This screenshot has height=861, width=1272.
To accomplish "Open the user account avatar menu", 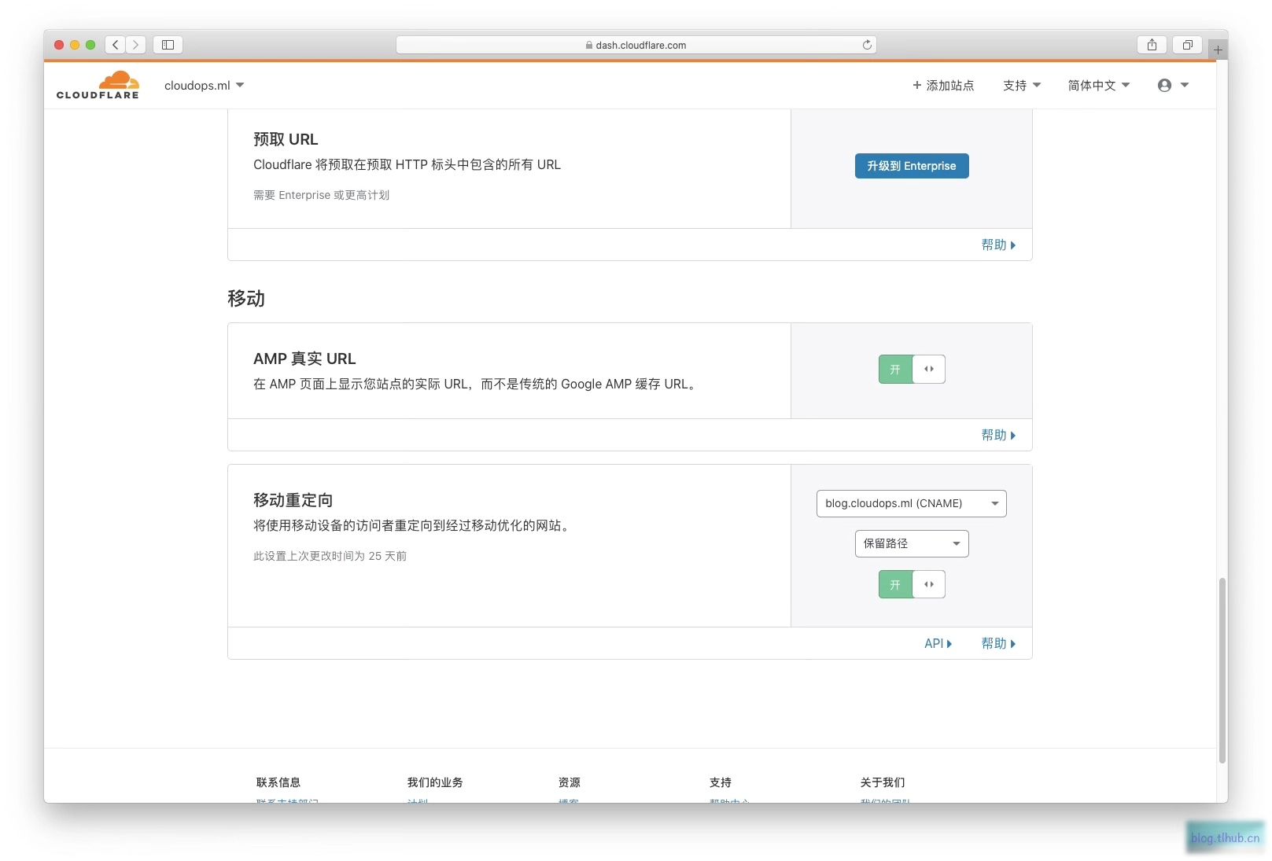I will [1173, 85].
